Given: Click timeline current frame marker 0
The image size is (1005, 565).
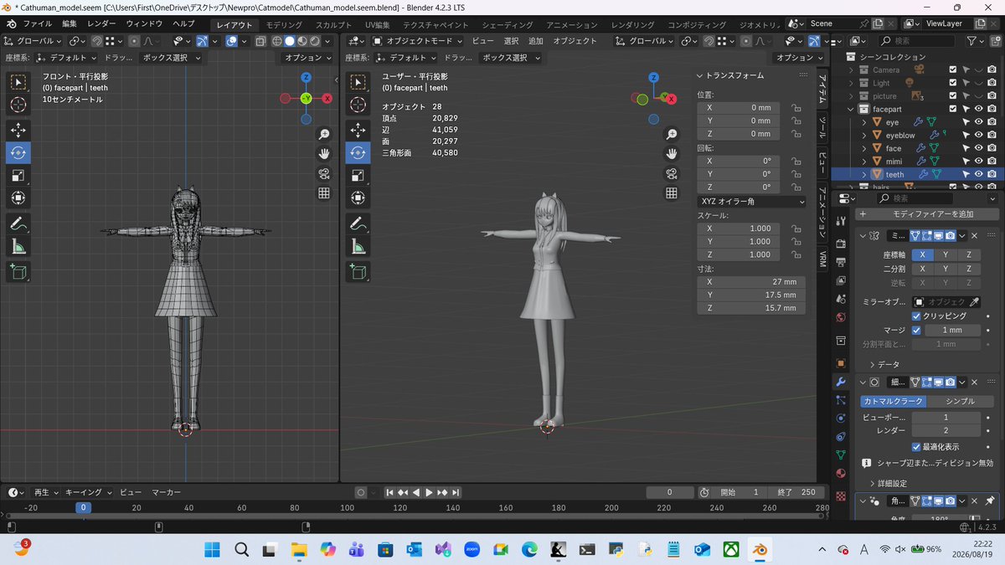Looking at the screenshot, I should [x=83, y=507].
